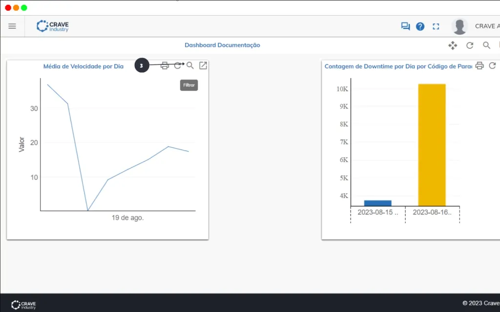Screen dimensions: 500x312
Task: Print the Média de Velocidade chart
Action: pyautogui.click(x=165, y=66)
